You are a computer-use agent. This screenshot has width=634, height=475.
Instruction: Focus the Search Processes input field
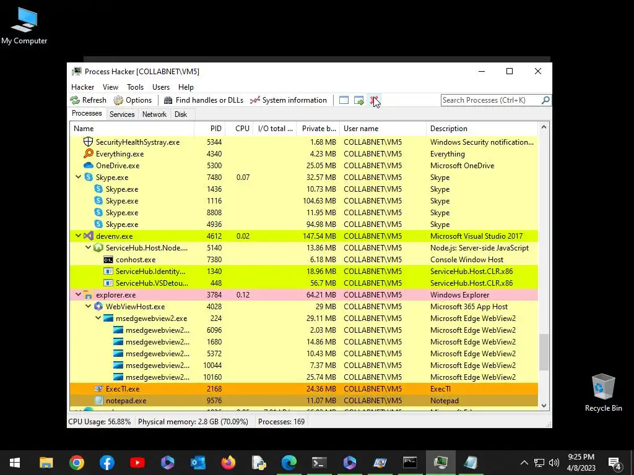tap(491, 100)
